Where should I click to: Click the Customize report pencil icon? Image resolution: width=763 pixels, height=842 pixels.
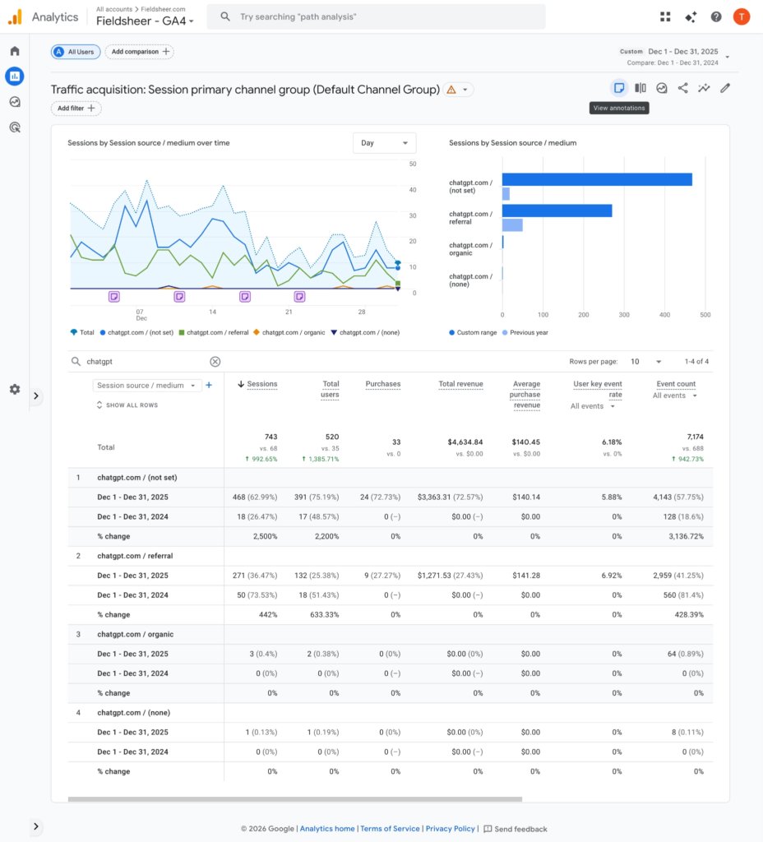point(725,88)
